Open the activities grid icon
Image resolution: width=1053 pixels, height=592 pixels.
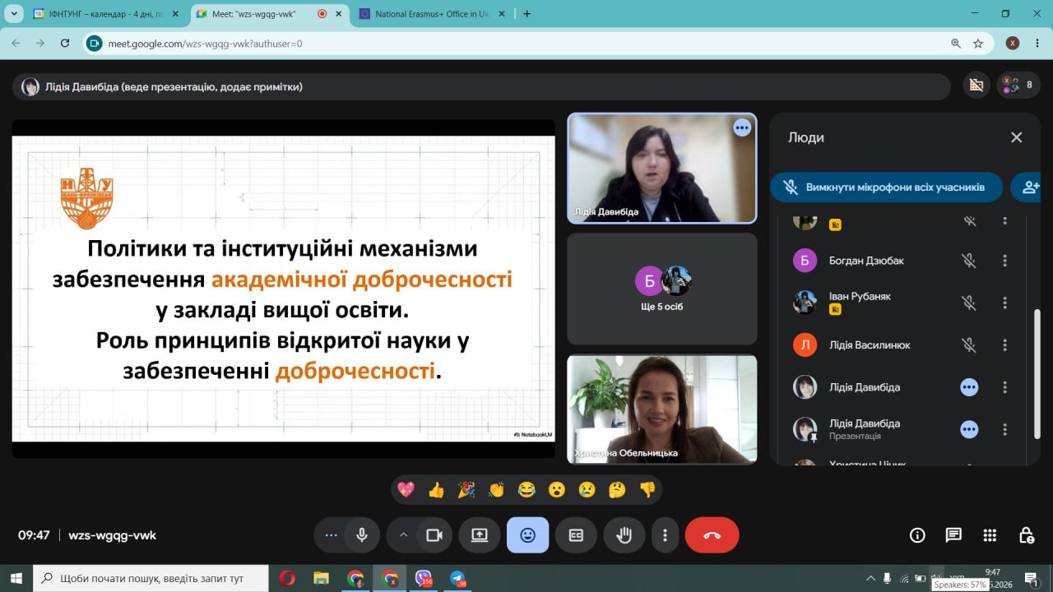pyautogui.click(x=990, y=535)
